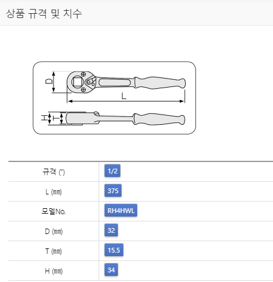Click the L (mm) row label
The image size is (273, 282).
[x=54, y=192]
